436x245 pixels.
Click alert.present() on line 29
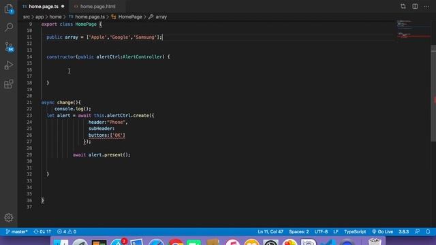tap(109, 154)
